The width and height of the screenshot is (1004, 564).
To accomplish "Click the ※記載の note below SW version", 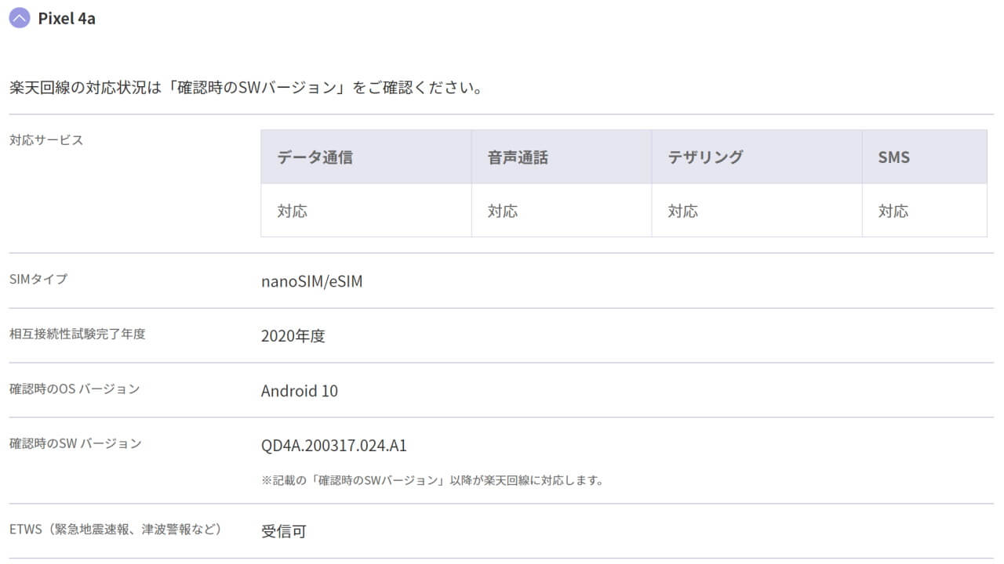I will pyautogui.click(x=431, y=480).
